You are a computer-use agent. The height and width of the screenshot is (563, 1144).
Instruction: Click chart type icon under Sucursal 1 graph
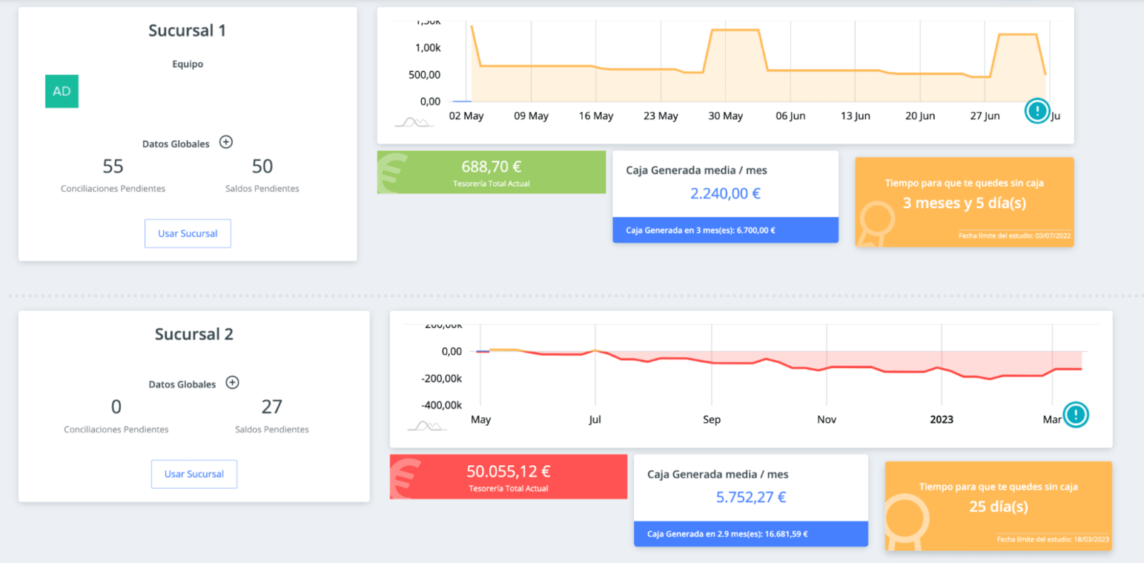(415, 123)
